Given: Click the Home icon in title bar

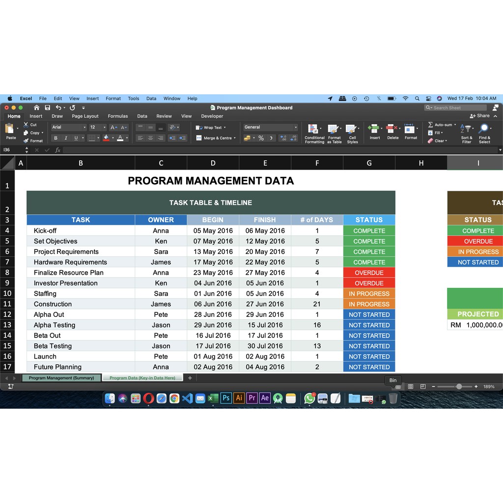Looking at the screenshot, I should click(x=36, y=108).
